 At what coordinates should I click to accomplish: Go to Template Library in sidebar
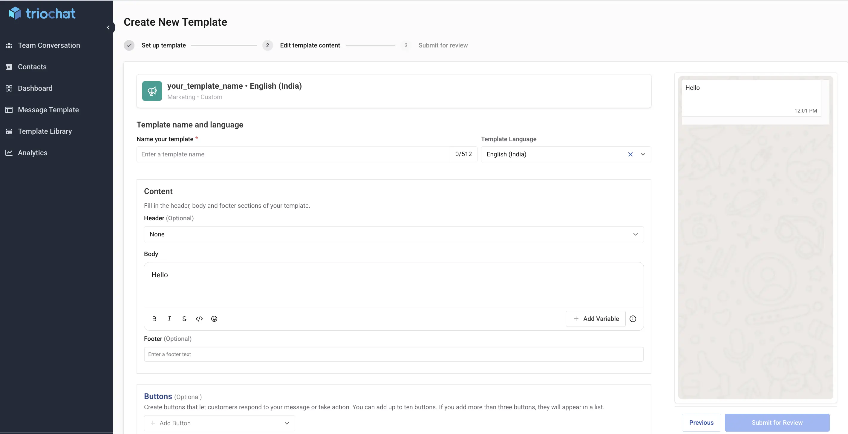click(45, 131)
